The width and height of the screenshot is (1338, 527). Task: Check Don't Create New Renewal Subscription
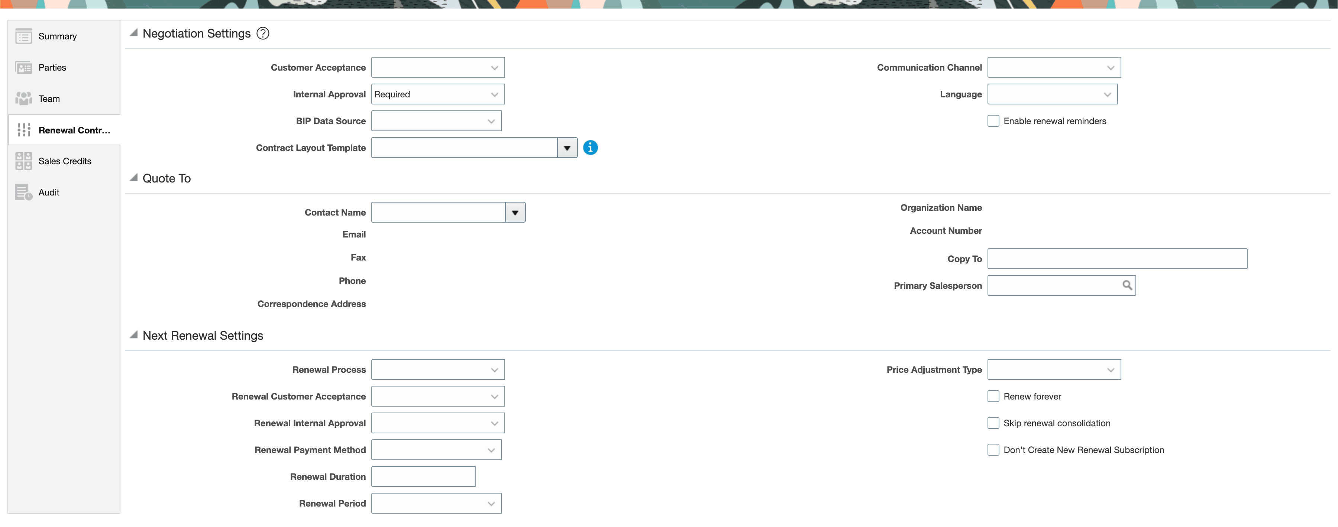coord(993,450)
